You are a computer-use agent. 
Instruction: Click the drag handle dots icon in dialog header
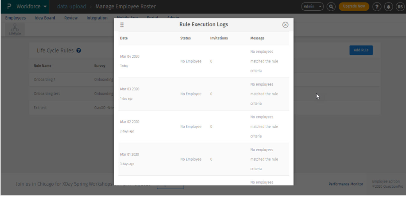coord(122,25)
